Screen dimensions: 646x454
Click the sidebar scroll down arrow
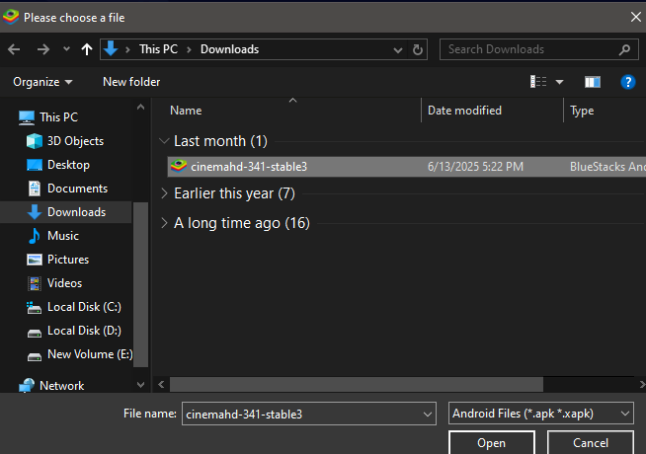point(140,385)
